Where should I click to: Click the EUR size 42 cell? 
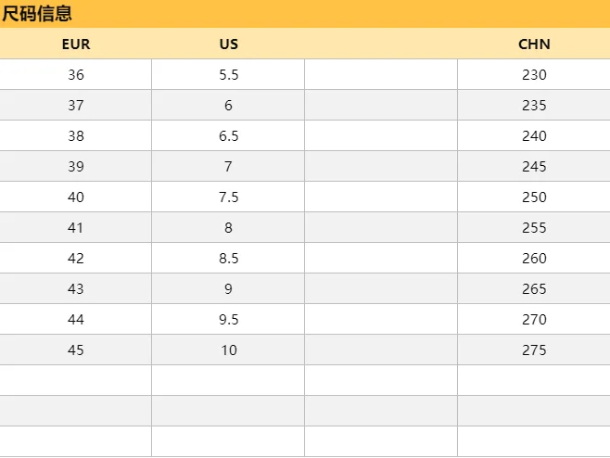pyautogui.click(x=76, y=259)
